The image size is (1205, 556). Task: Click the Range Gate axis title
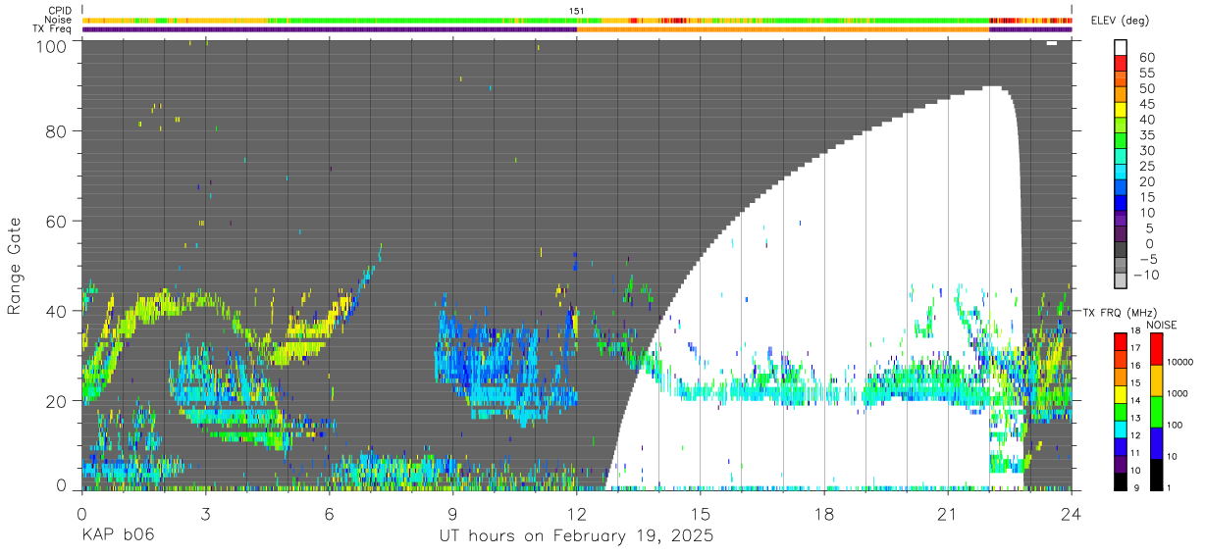point(14,266)
